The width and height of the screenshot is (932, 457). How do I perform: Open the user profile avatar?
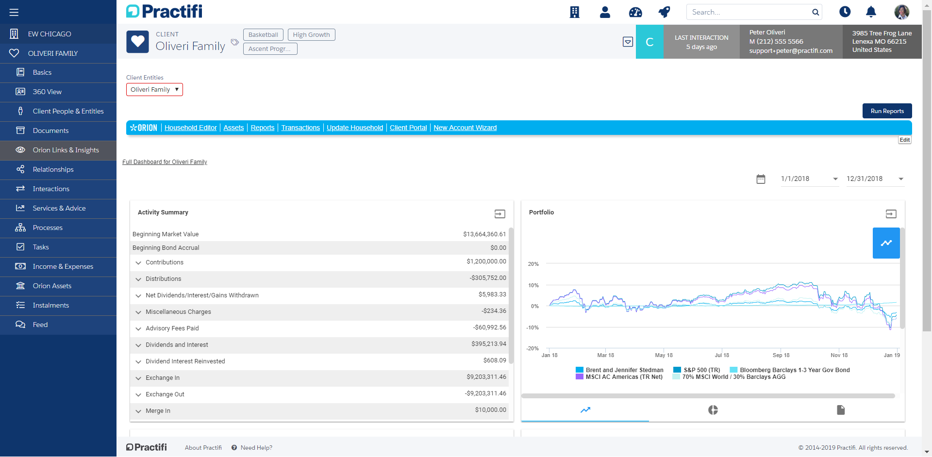coord(902,12)
